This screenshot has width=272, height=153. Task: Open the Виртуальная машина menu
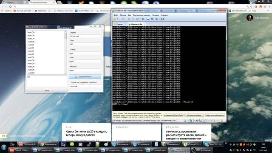point(142,15)
